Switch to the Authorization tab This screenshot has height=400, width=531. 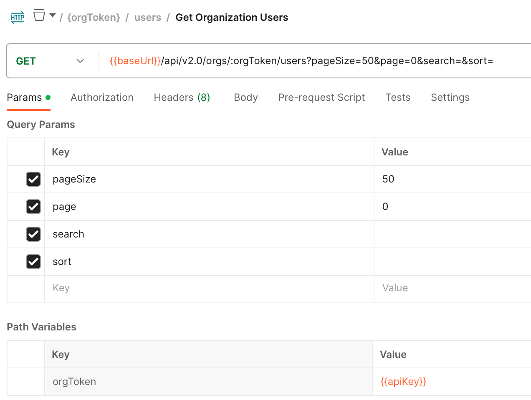click(x=102, y=97)
